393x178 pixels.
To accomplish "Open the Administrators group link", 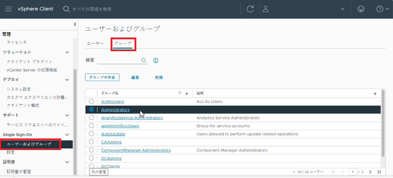I will coord(115,110).
